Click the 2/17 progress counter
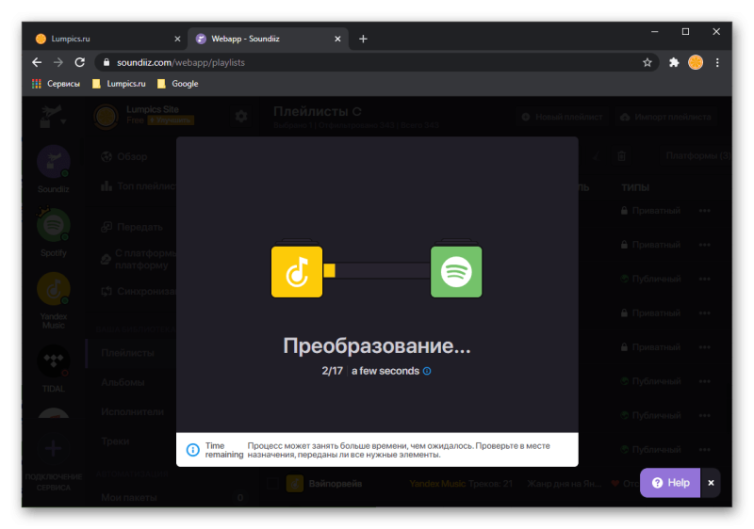 coord(333,371)
